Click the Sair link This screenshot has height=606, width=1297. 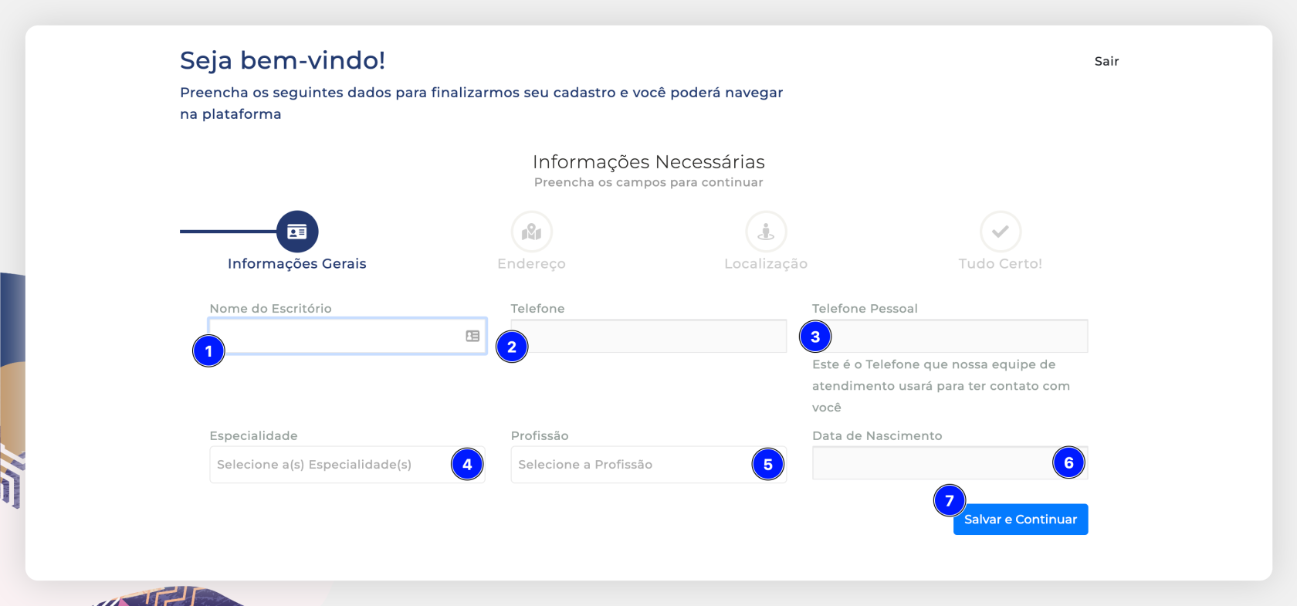coord(1106,62)
